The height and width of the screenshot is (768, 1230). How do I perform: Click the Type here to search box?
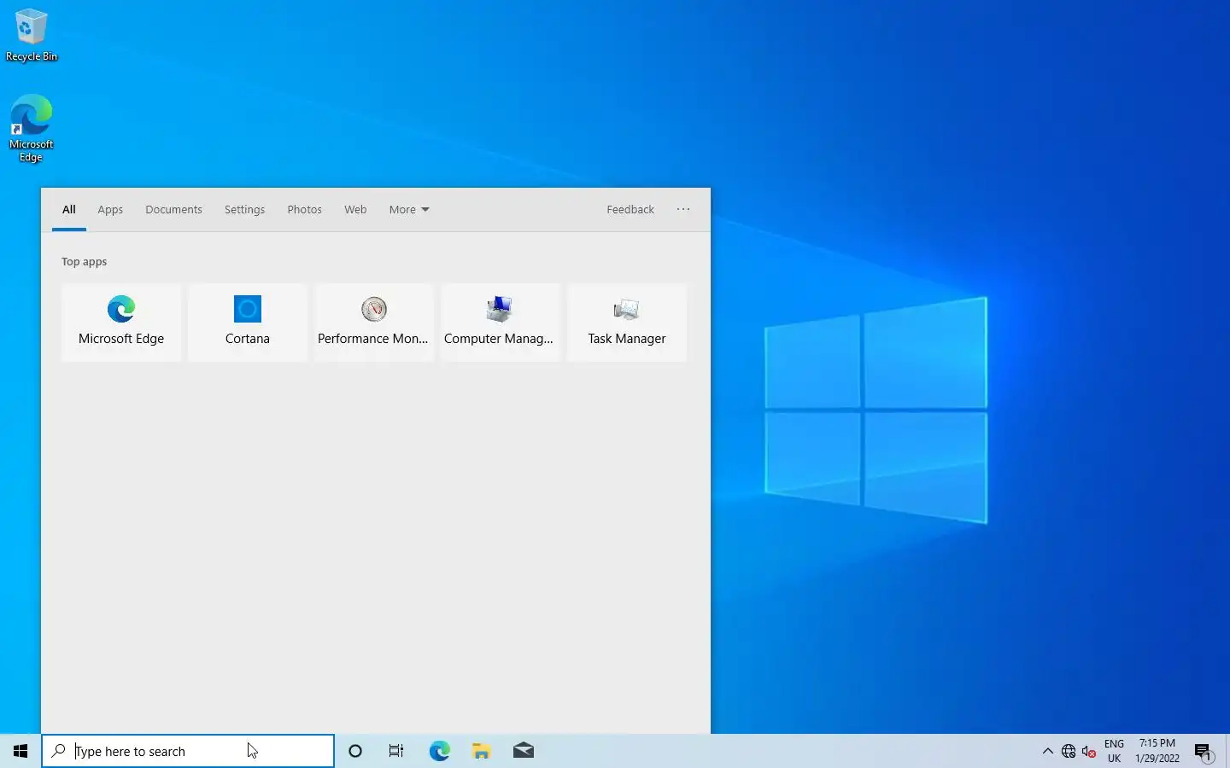tap(188, 751)
